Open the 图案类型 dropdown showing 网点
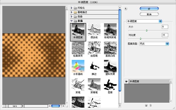The height and width of the screenshot is (110, 176). pyautogui.click(x=154, y=44)
